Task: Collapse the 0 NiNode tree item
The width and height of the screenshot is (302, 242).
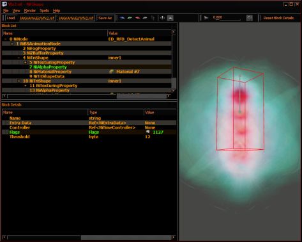Action: point(6,39)
